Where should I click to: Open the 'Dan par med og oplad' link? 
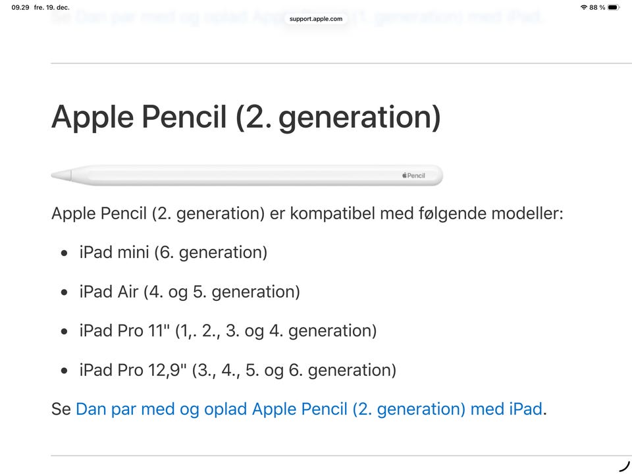click(x=308, y=409)
